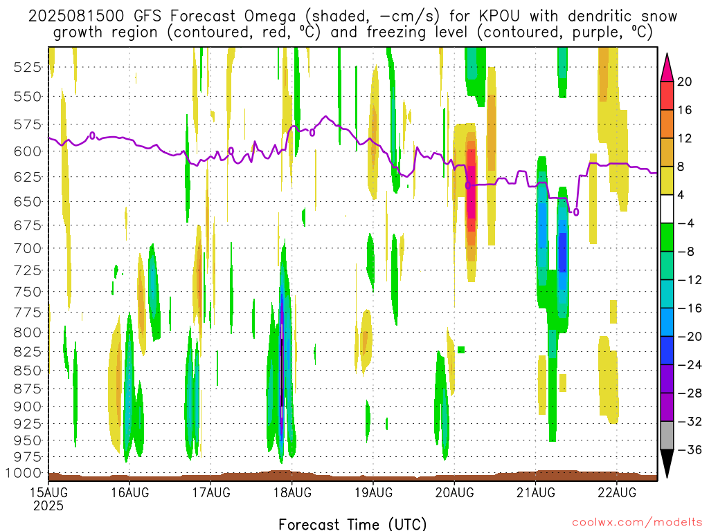This screenshot has width=709, height=531.
Task: Click the 16AUG time axis label
Action: 129,492
